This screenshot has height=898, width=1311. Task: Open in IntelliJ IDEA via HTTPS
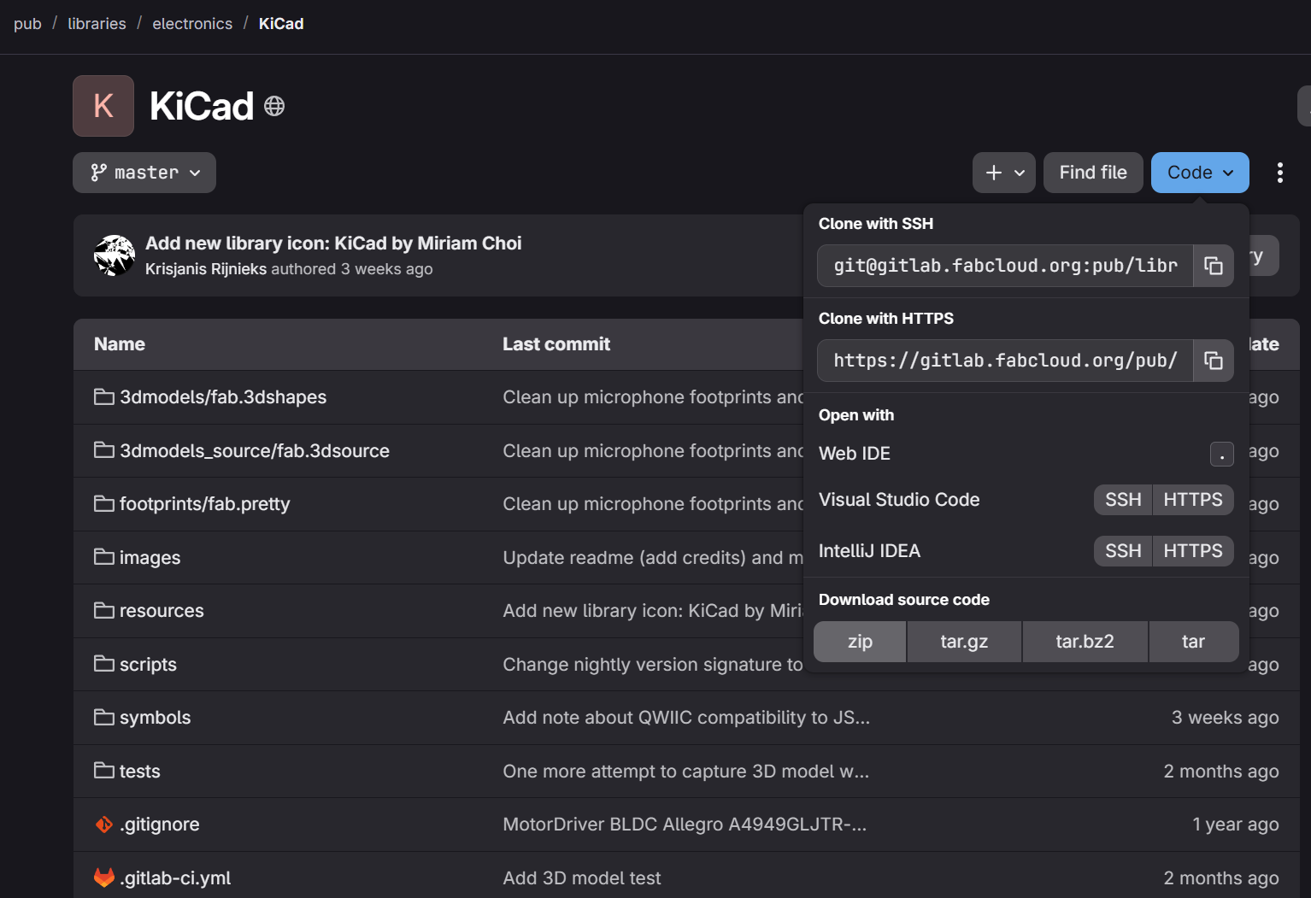pos(1192,551)
